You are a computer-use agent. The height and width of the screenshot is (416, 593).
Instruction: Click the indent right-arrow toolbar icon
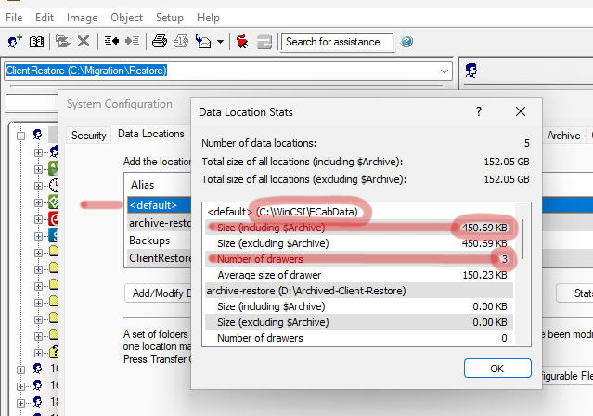click(x=133, y=41)
